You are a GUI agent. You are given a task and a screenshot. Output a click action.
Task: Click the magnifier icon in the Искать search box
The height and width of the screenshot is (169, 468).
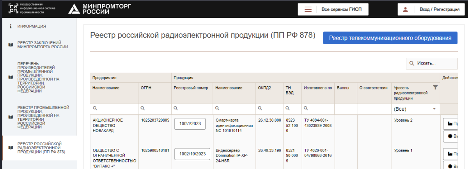[411, 63]
